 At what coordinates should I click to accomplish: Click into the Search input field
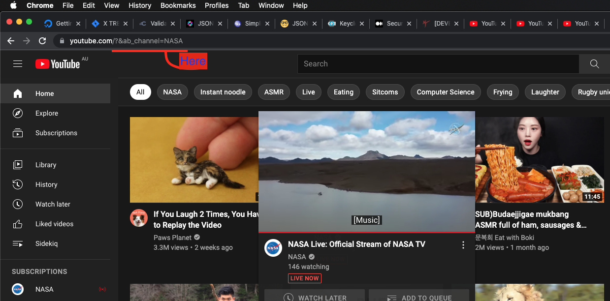click(438, 63)
